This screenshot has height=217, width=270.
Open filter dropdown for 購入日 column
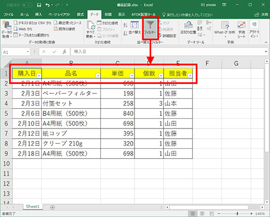pyautogui.click(x=39, y=76)
